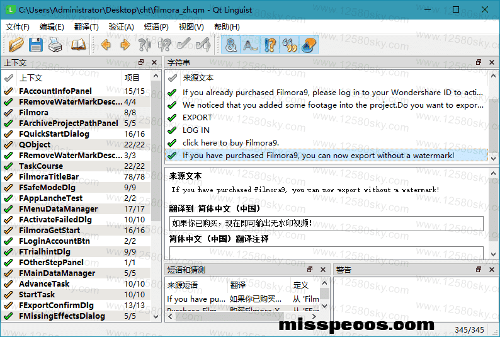Open the 翻译(T) menu
This screenshot has height=337, width=500.
[86, 27]
